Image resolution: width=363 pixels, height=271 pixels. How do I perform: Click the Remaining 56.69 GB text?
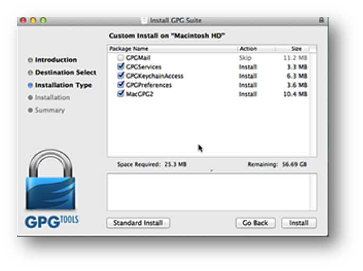(x=277, y=164)
